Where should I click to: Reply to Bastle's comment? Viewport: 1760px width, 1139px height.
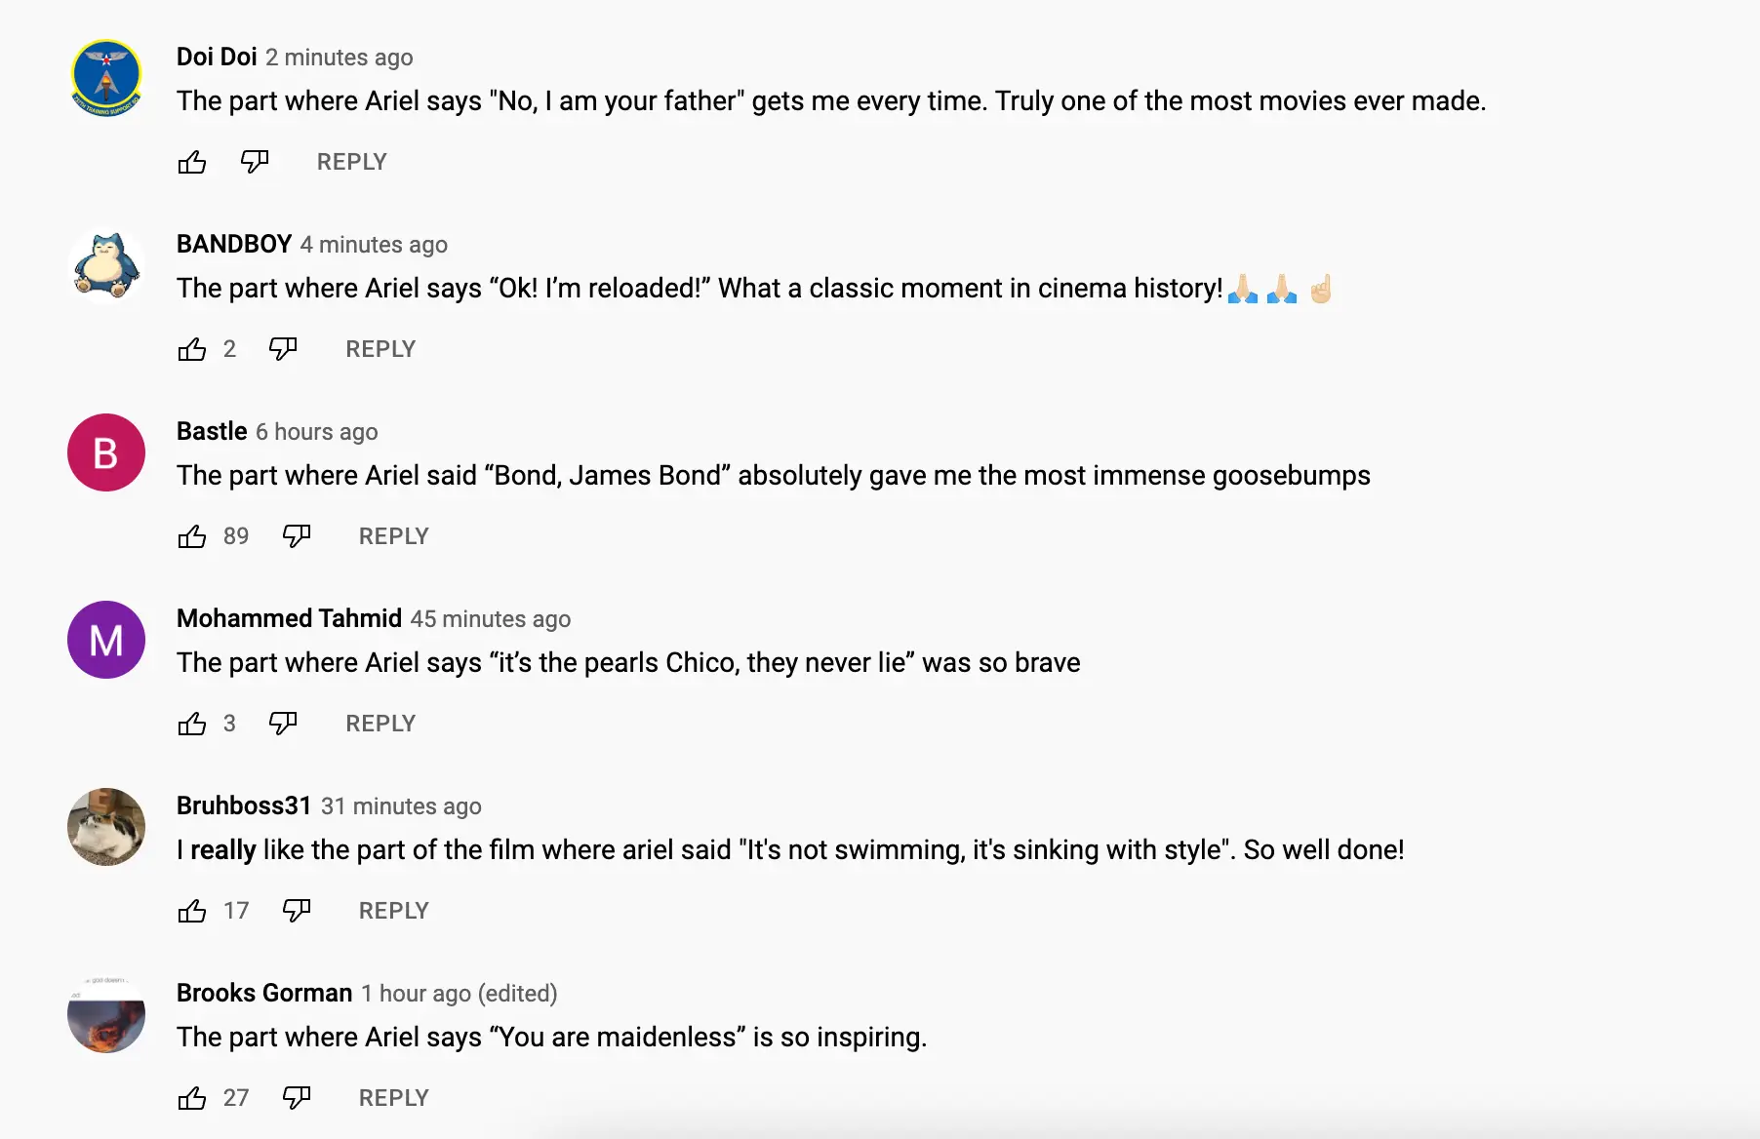pyautogui.click(x=393, y=536)
